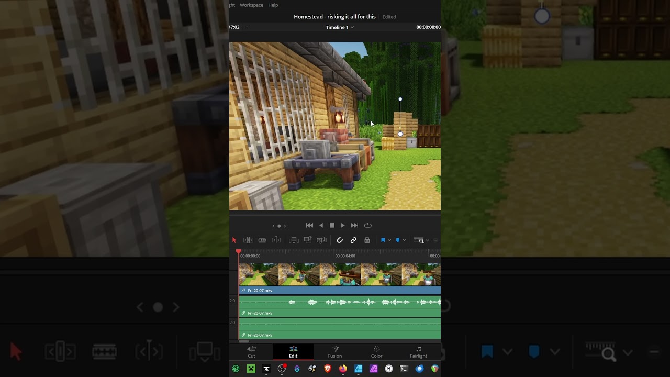Open the Help menu

click(x=273, y=5)
